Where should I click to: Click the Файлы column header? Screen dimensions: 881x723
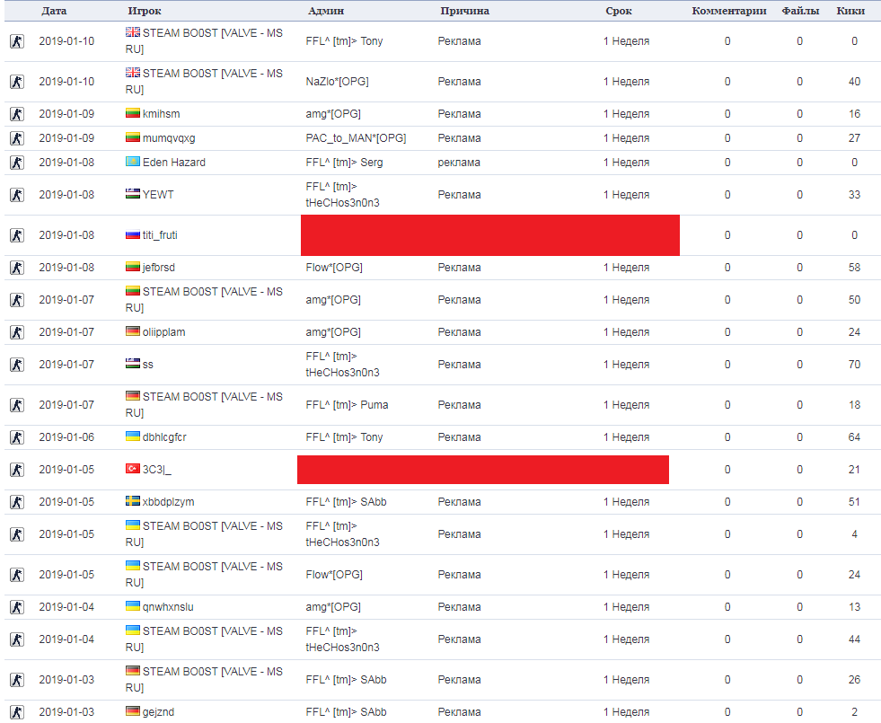(800, 11)
